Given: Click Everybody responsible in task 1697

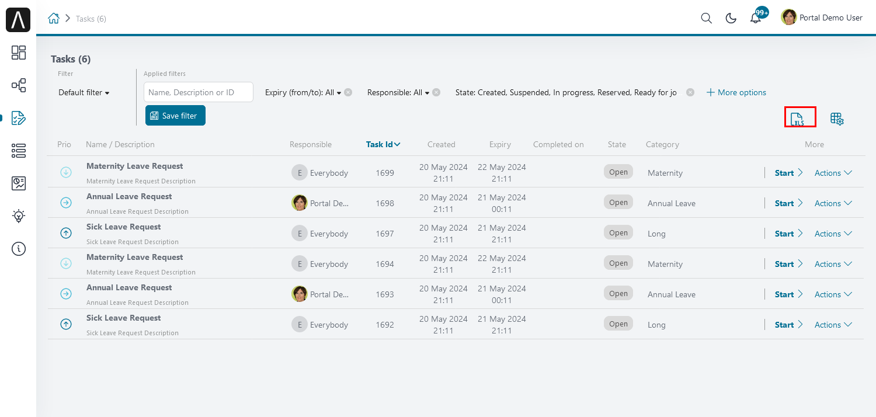Looking at the screenshot, I should pyautogui.click(x=320, y=233).
